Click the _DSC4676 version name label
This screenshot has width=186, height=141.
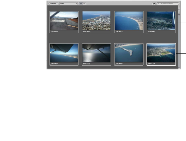(119, 32)
